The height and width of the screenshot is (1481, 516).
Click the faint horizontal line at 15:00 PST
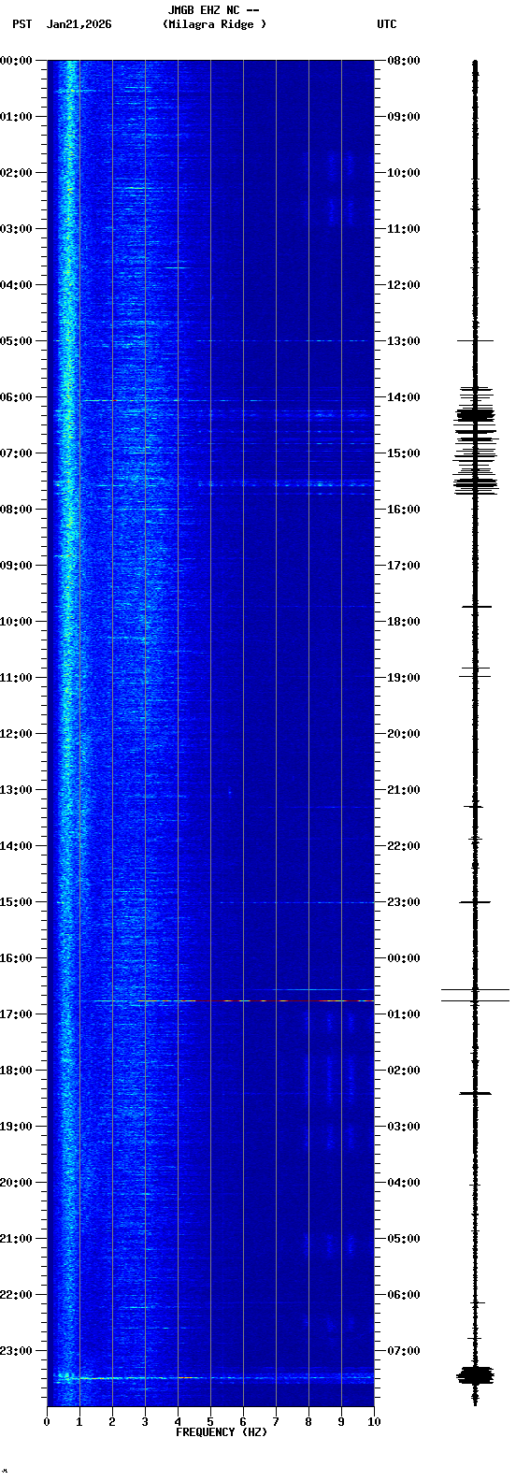tap(295, 902)
